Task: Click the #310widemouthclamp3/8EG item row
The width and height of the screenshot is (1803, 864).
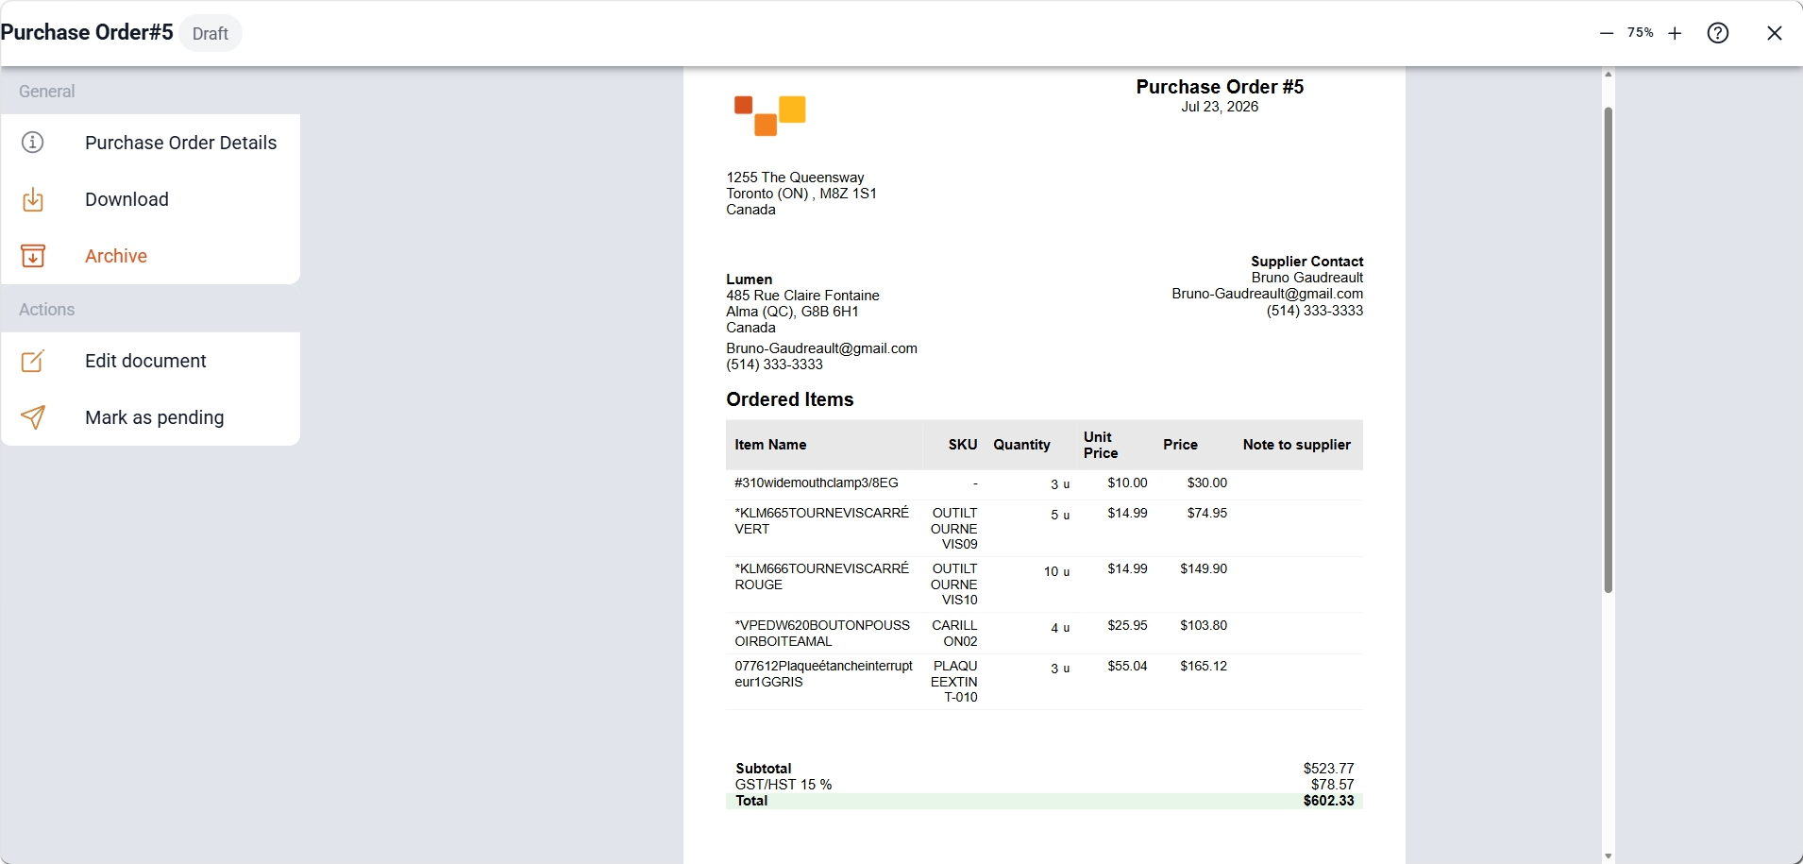Action: click(x=1044, y=483)
